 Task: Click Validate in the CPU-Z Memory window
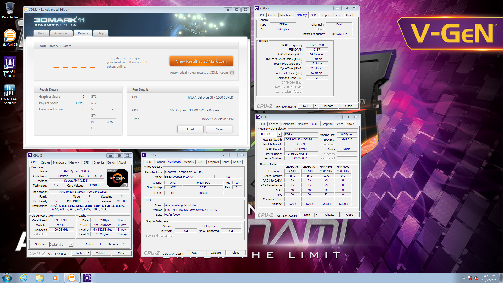(x=328, y=106)
